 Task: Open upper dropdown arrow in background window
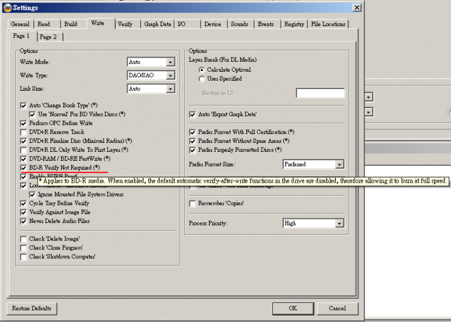pos(369,97)
